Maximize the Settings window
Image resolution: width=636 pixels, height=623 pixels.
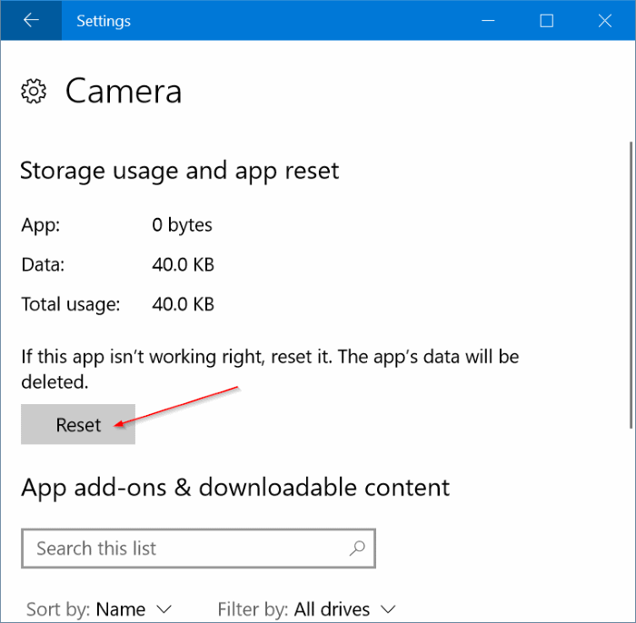(x=547, y=20)
